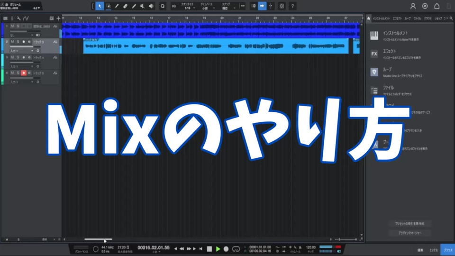Solo トラック 3

click(x=18, y=42)
